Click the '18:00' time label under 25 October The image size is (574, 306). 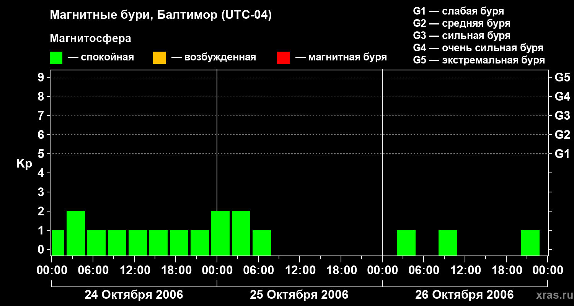341,270
